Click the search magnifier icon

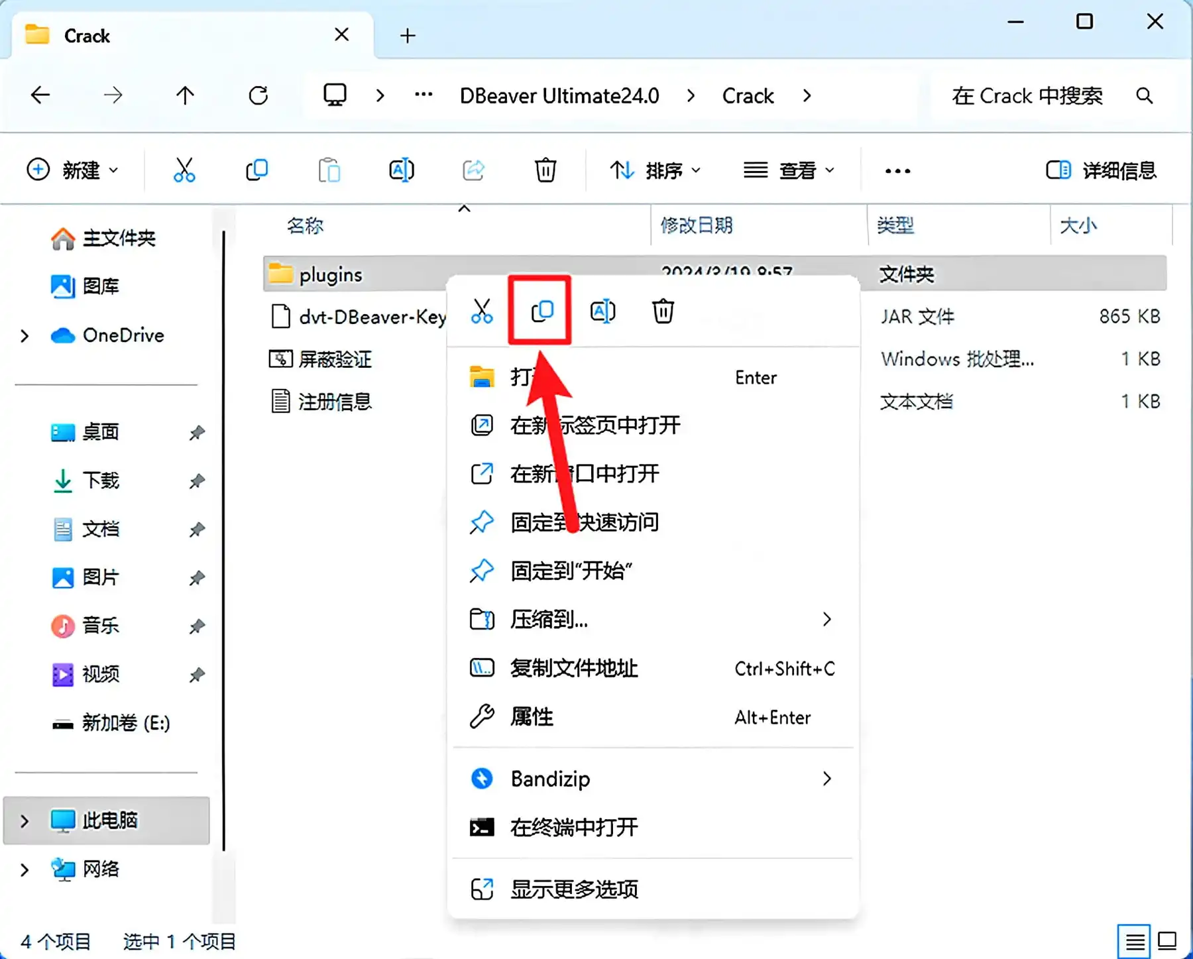click(1144, 96)
